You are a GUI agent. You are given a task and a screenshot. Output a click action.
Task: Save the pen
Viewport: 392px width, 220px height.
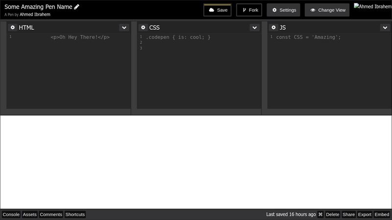(x=218, y=10)
